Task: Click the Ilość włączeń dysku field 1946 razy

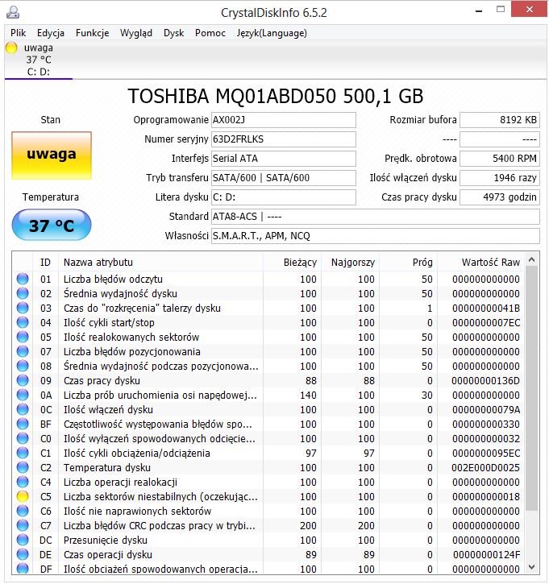Action: coord(500,178)
